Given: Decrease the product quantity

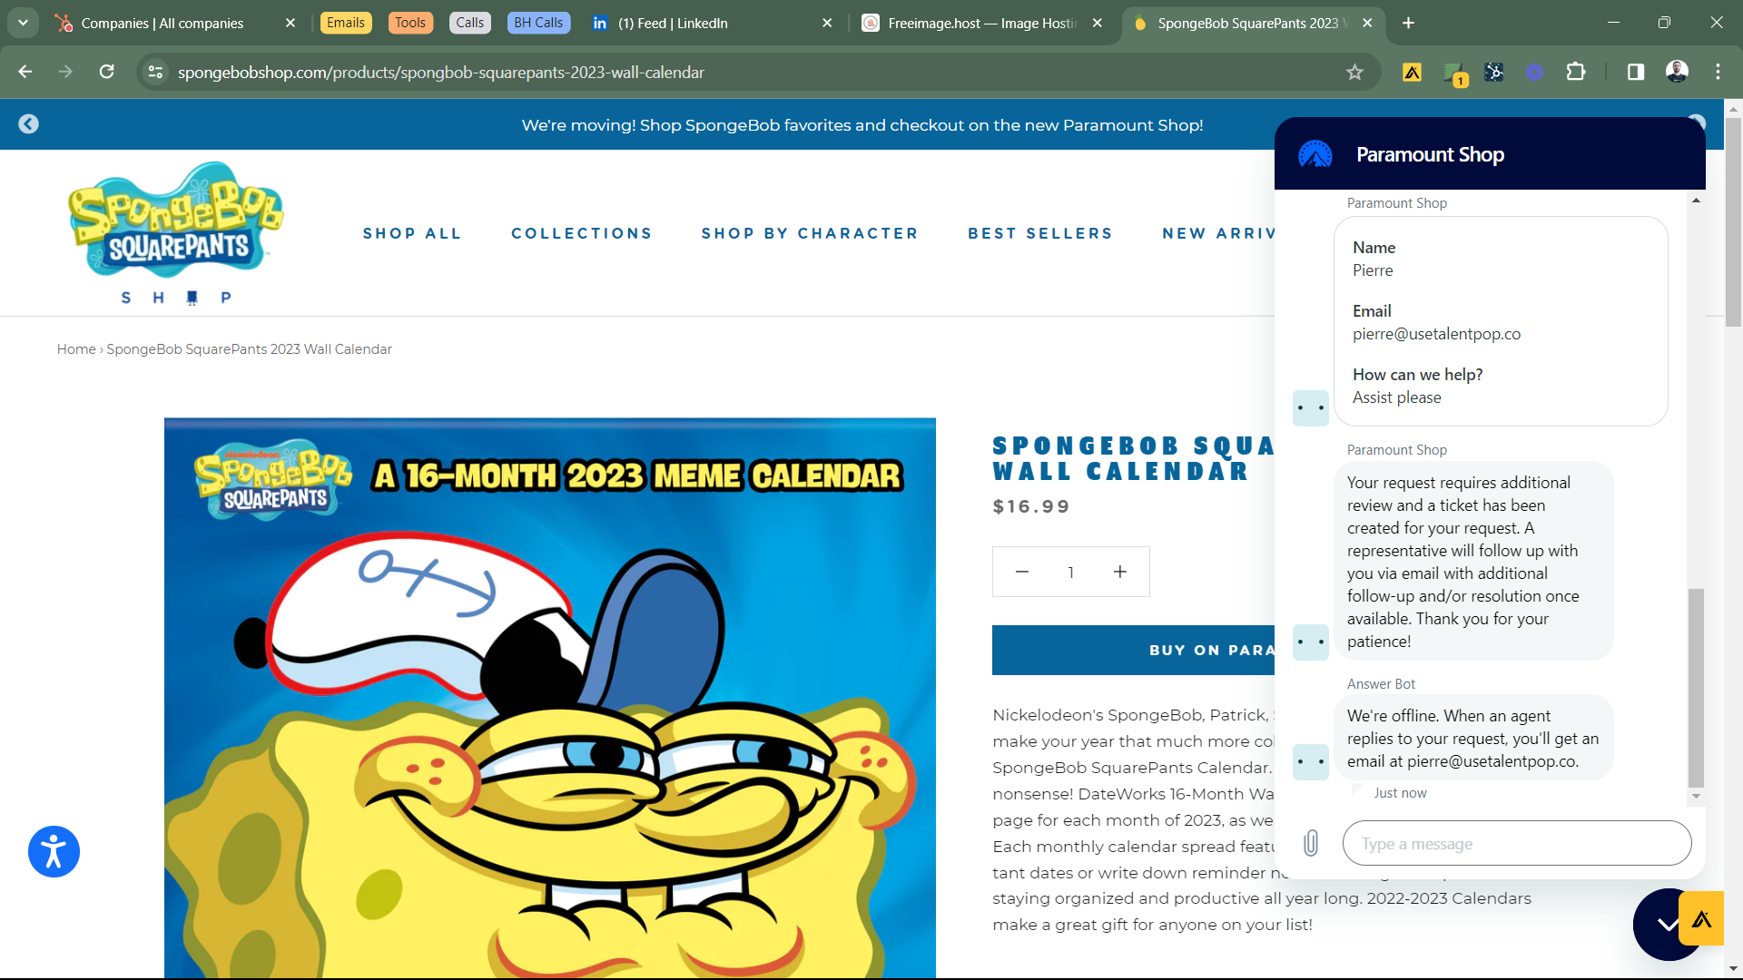Looking at the screenshot, I should pos(1021,572).
